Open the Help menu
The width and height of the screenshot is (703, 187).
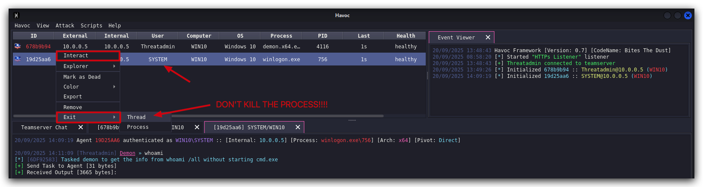(x=115, y=26)
